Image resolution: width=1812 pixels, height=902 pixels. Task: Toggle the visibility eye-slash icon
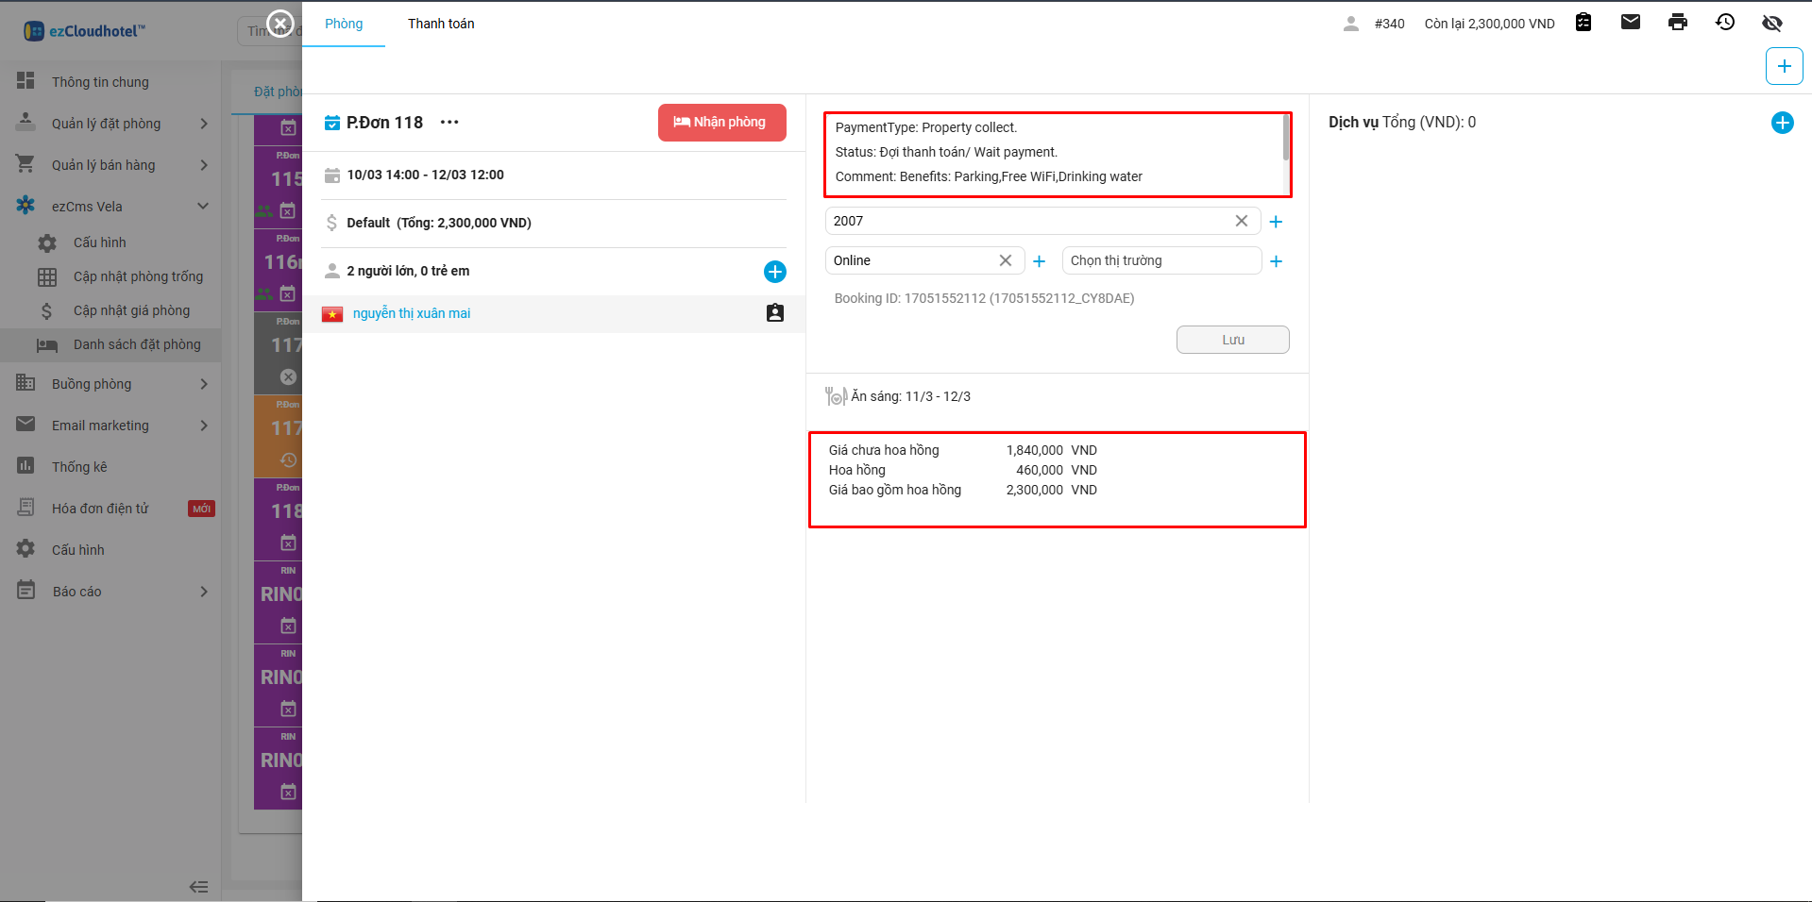click(1771, 23)
